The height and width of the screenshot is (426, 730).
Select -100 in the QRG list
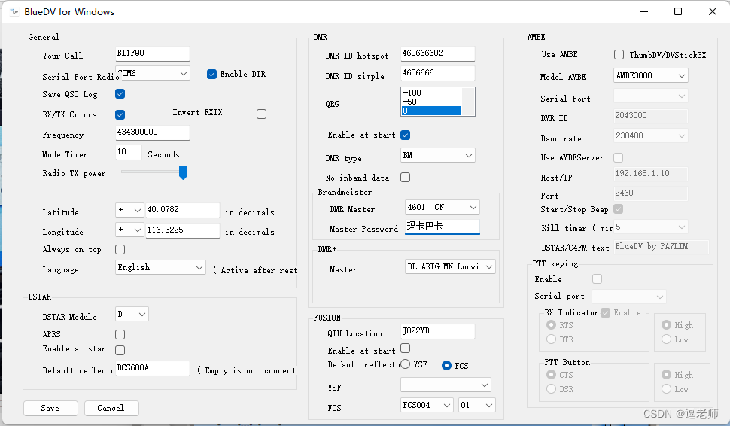[431, 93]
